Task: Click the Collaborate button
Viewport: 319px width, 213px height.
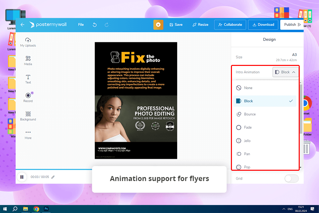Action: 230,25
